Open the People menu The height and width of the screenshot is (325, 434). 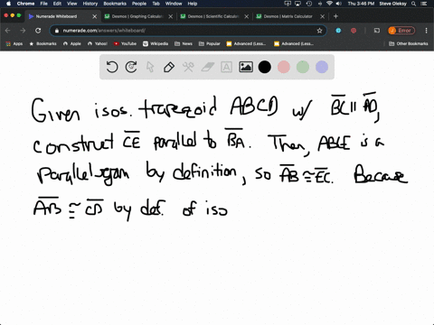[x=139, y=4]
